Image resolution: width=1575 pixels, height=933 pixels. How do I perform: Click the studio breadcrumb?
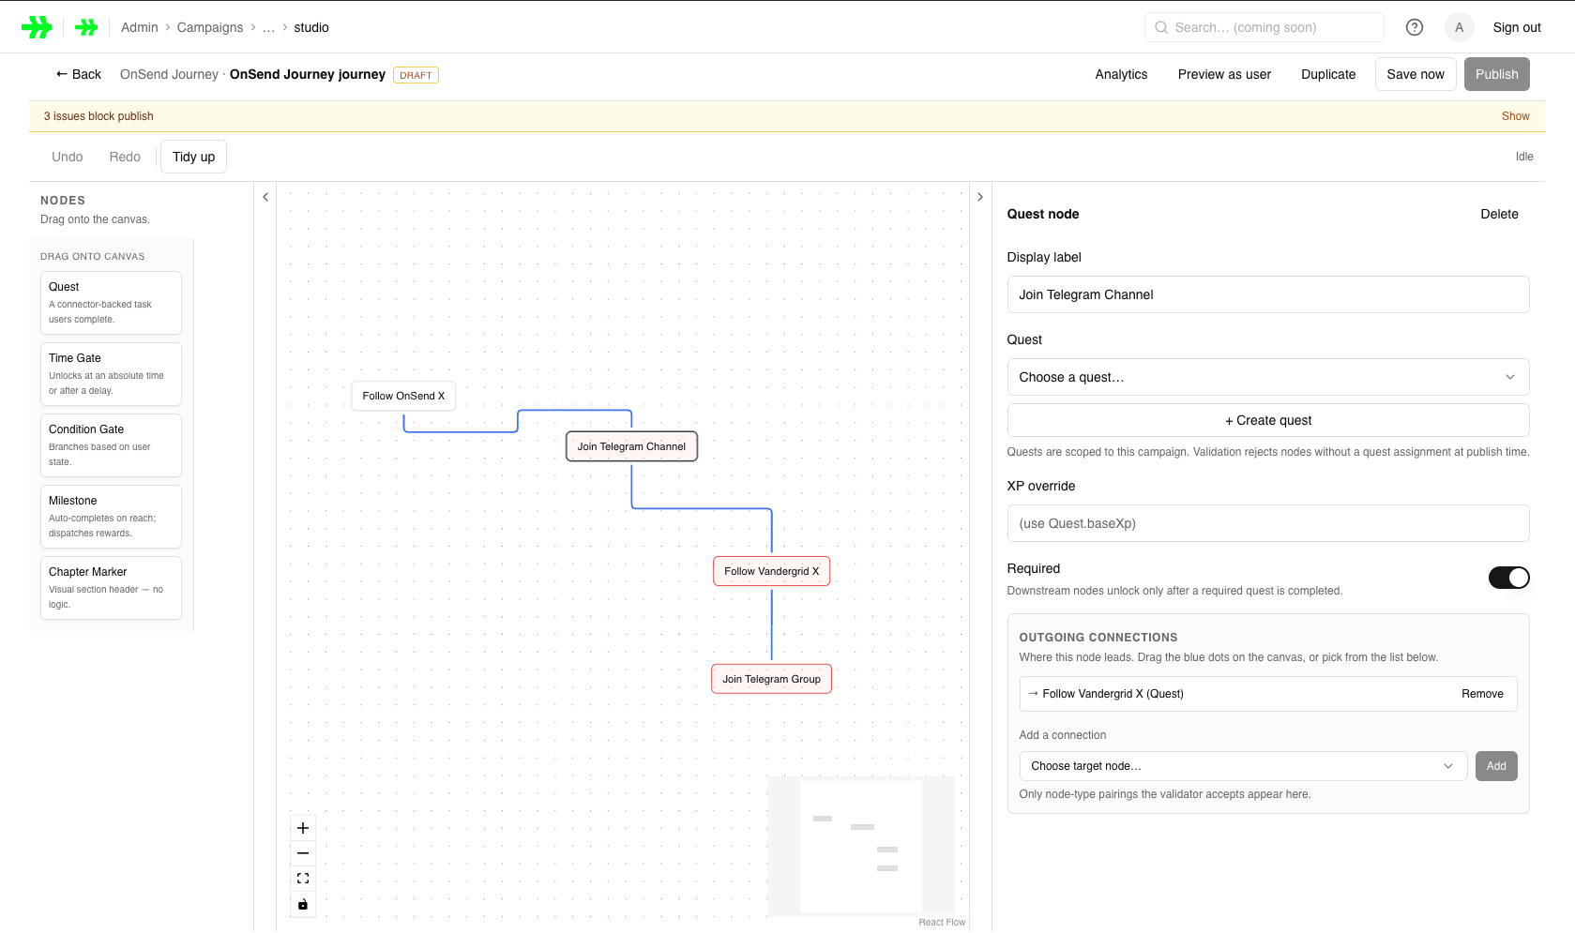coord(311,27)
